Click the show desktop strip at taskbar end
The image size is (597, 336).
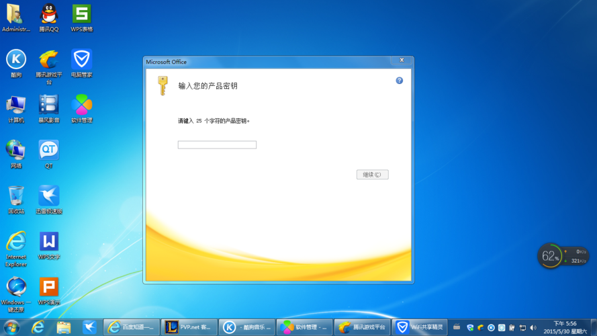594,327
